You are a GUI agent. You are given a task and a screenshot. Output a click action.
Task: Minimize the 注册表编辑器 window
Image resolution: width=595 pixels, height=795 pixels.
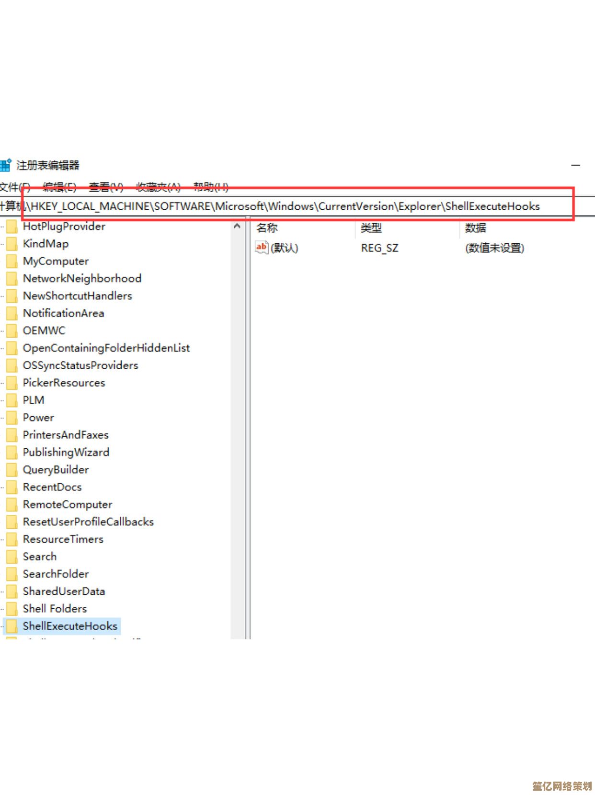(576, 165)
